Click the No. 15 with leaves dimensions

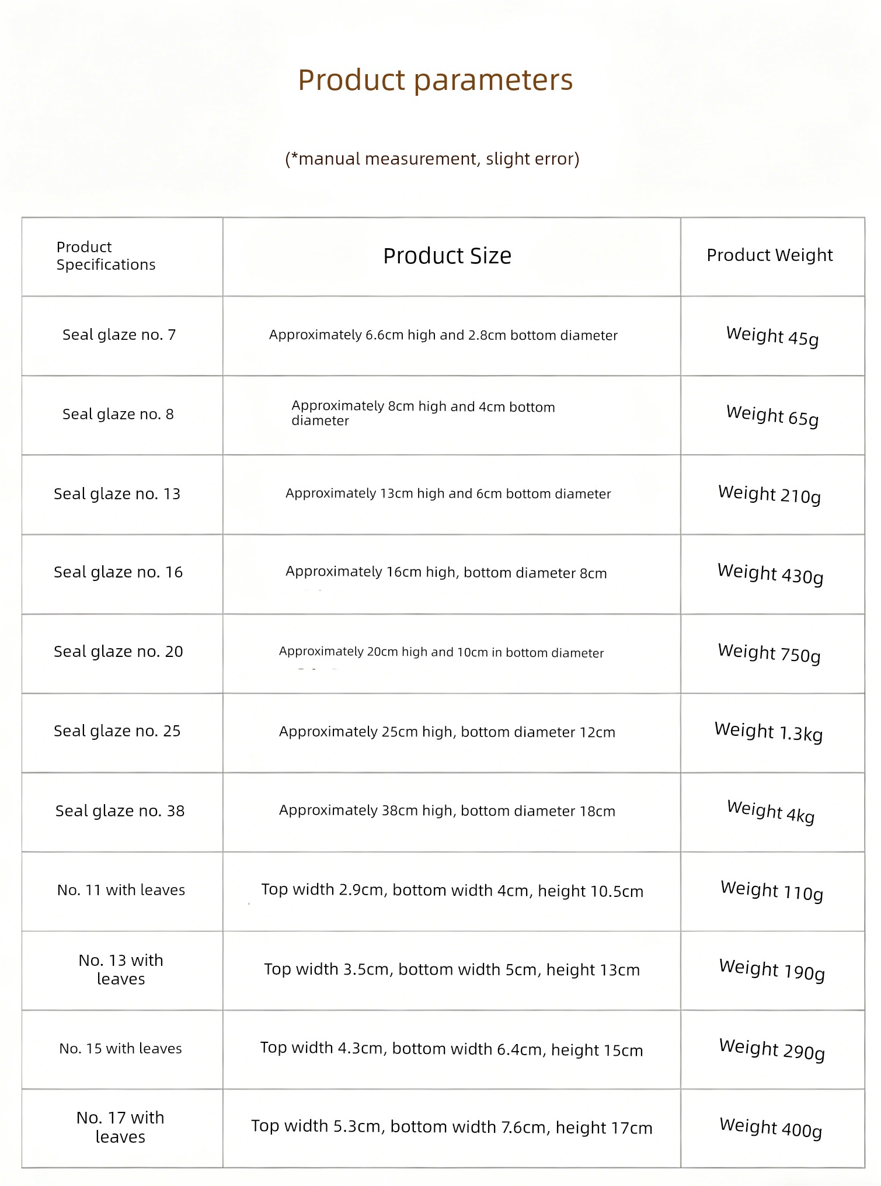coord(451,1049)
